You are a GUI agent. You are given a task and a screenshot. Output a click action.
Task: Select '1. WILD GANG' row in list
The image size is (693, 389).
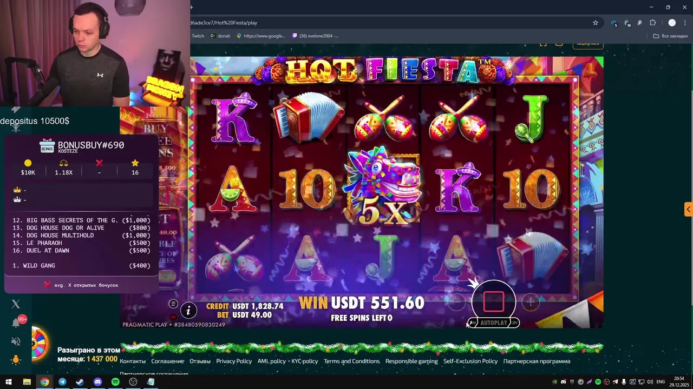pos(81,266)
